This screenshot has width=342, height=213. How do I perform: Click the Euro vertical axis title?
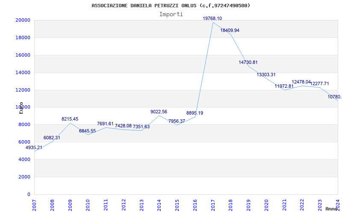pos(21,108)
